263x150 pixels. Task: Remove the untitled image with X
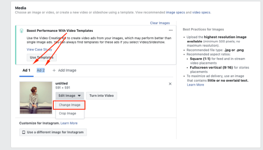click(170, 84)
